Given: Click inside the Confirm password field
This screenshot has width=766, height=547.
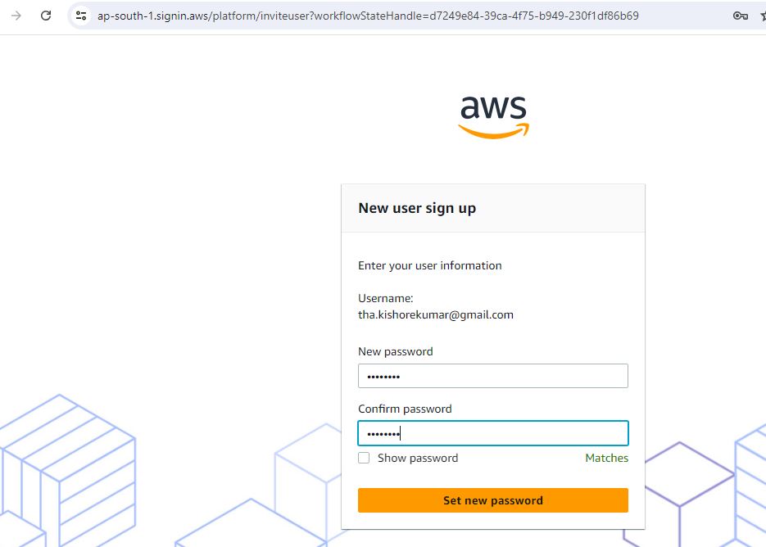Looking at the screenshot, I should tap(492, 433).
